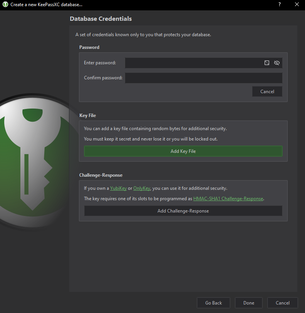Click the Challenge-Response section label

pyautogui.click(x=101, y=175)
